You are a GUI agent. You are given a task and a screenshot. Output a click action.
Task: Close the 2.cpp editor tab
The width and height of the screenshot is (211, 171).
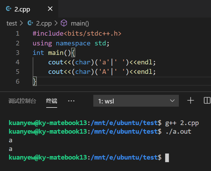click(x=50, y=9)
